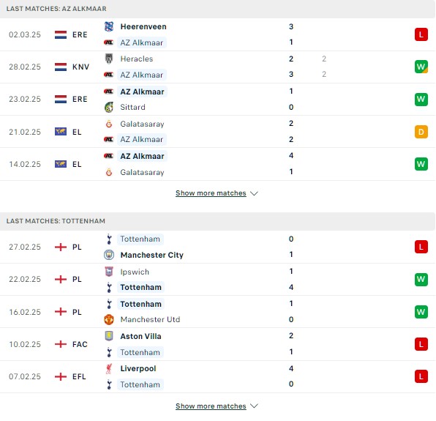The width and height of the screenshot is (436, 421).
Task: Expand Show more matches under AZ Alkmaar
Action: tap(211, 193)
